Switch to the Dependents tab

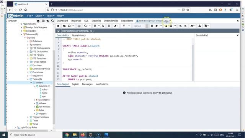[x=127, y=21]
